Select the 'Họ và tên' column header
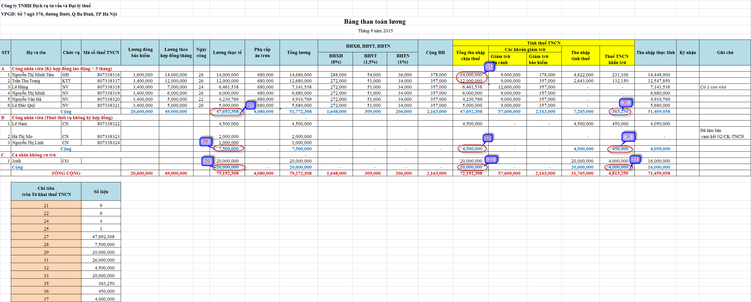This screenshot has height=302, width=751. pyautogui.click(x=36, y=52)
